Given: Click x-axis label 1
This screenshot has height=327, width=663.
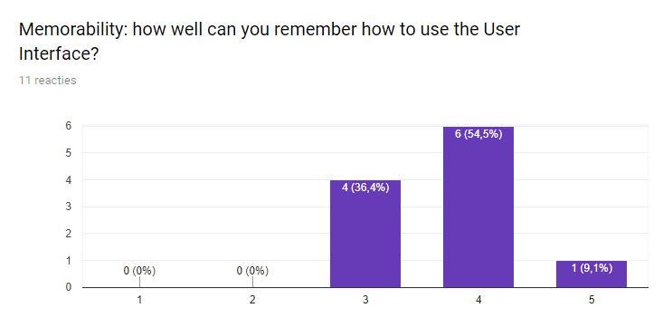Looking at the screenshot, I should 139,300.
